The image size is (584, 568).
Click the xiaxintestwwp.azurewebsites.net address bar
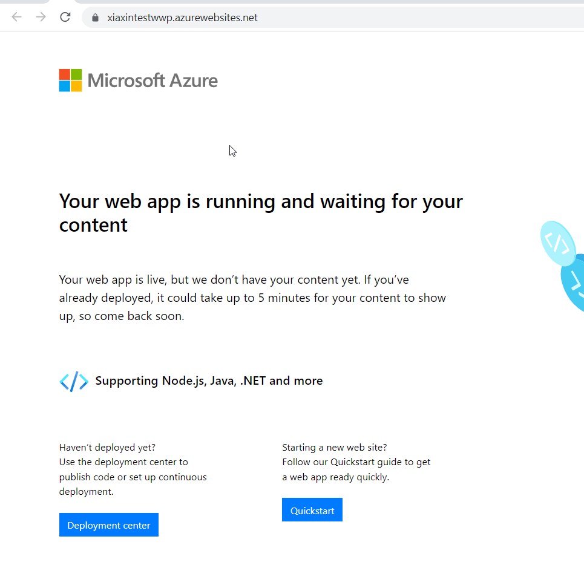click(x=333, y=18)
